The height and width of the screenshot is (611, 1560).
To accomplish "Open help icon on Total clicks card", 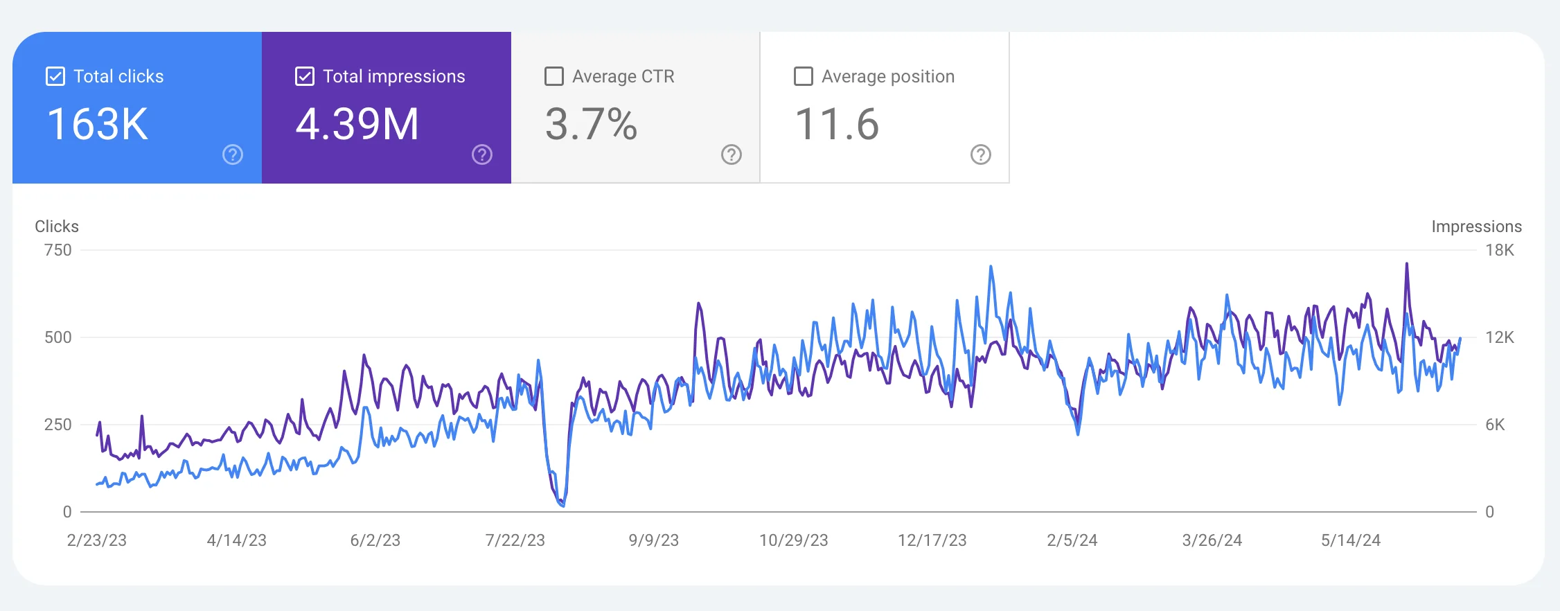I will pyautogui.click(x=233, y=154).
